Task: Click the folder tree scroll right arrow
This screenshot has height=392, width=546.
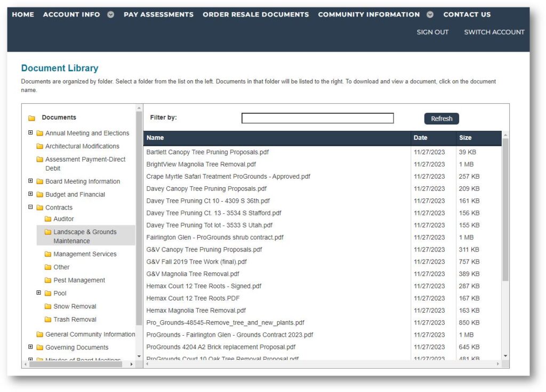Action: 131,364
